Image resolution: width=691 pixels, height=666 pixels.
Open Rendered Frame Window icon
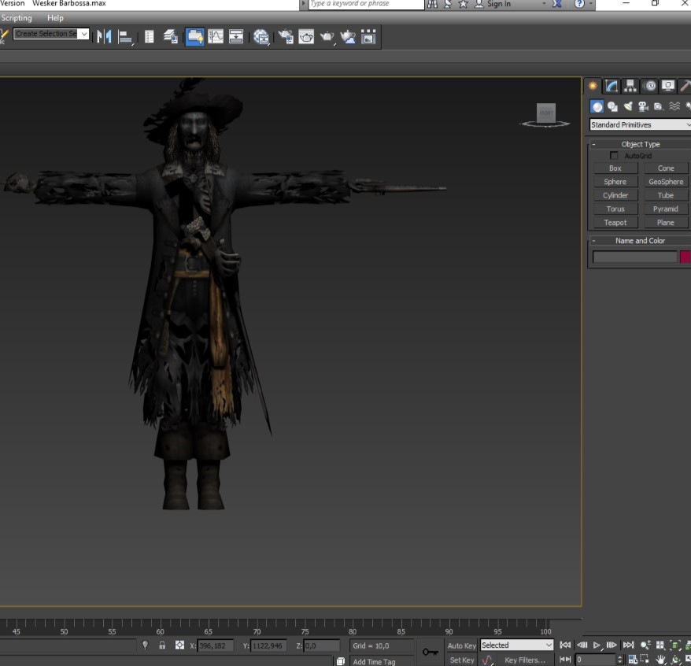(306, 36)
